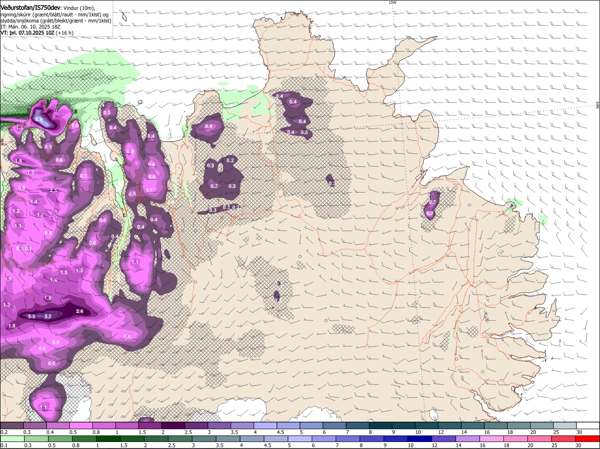Click the 15W longitude label at top edge
Viewport: 600px width, 449px height.
[x=392, y=2]
